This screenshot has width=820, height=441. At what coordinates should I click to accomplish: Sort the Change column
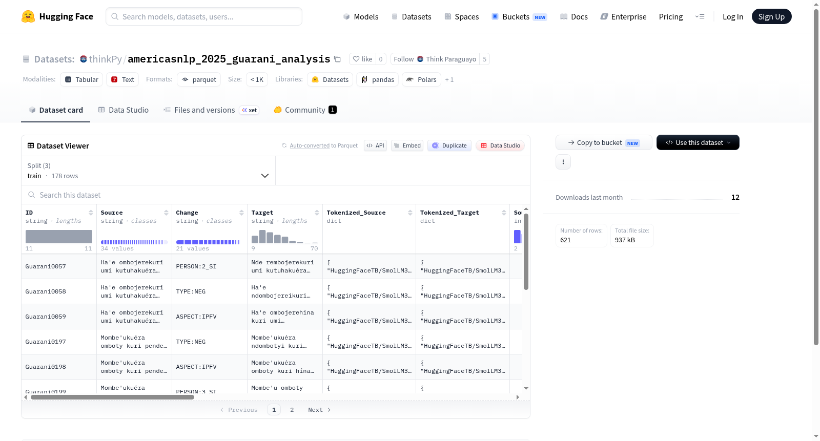tap(241, 213)
